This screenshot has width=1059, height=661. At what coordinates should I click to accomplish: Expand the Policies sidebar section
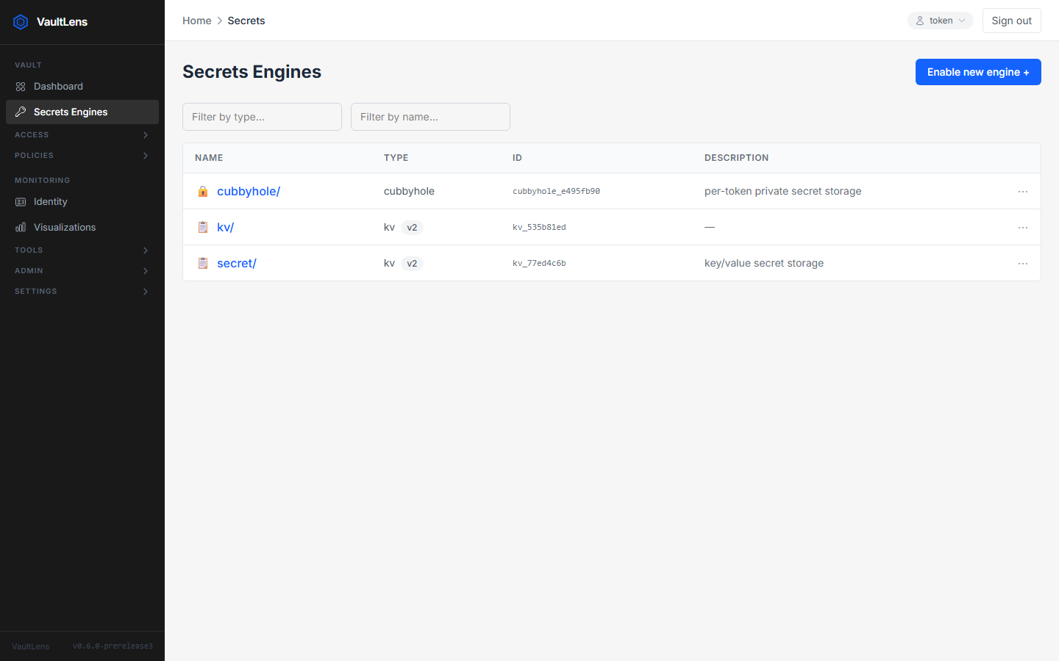[x=82, y=156]
